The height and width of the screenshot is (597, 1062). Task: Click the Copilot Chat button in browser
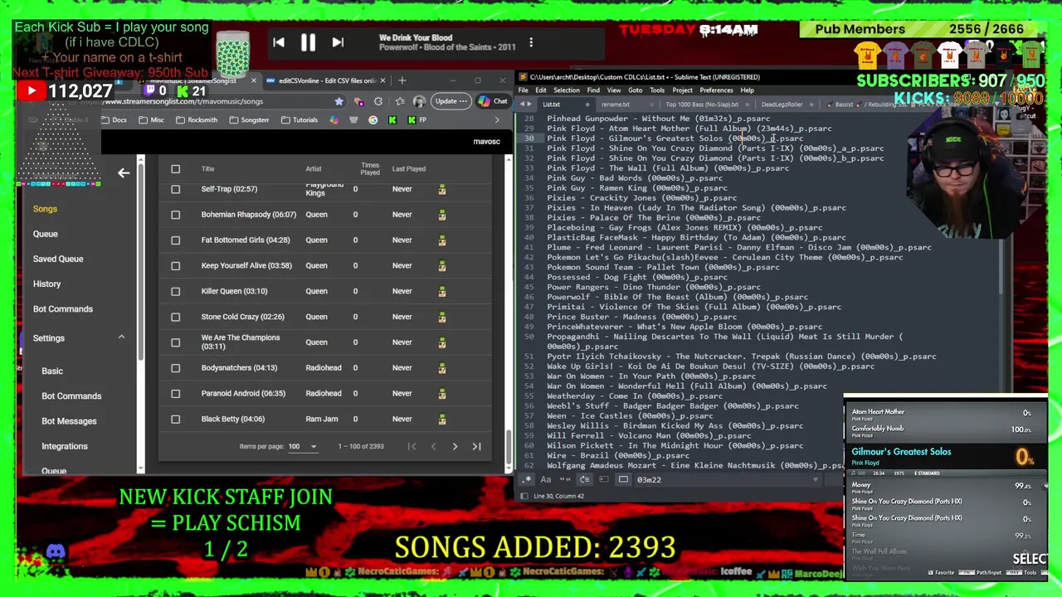[494, 101]
